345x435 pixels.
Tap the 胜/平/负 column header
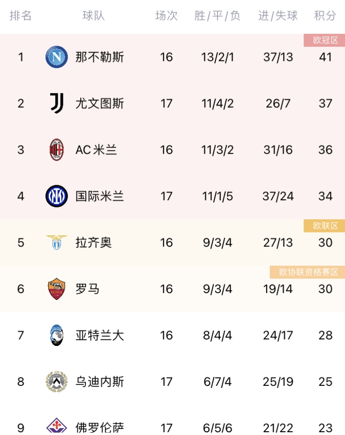coord(217,15)
